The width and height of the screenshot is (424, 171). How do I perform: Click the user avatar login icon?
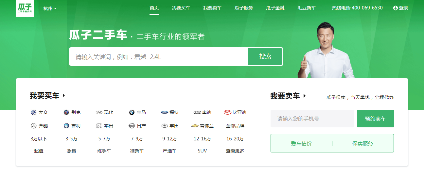[395, 8]
